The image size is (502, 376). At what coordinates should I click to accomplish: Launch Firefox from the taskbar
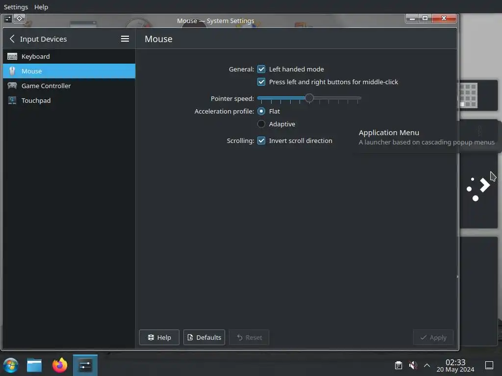click(60, 365)
